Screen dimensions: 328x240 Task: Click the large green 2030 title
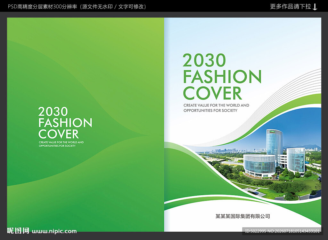coord(204,60)
